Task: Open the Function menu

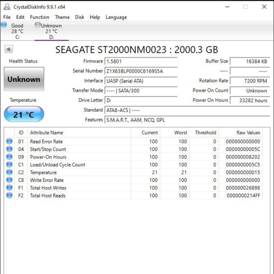Action: 40,17
